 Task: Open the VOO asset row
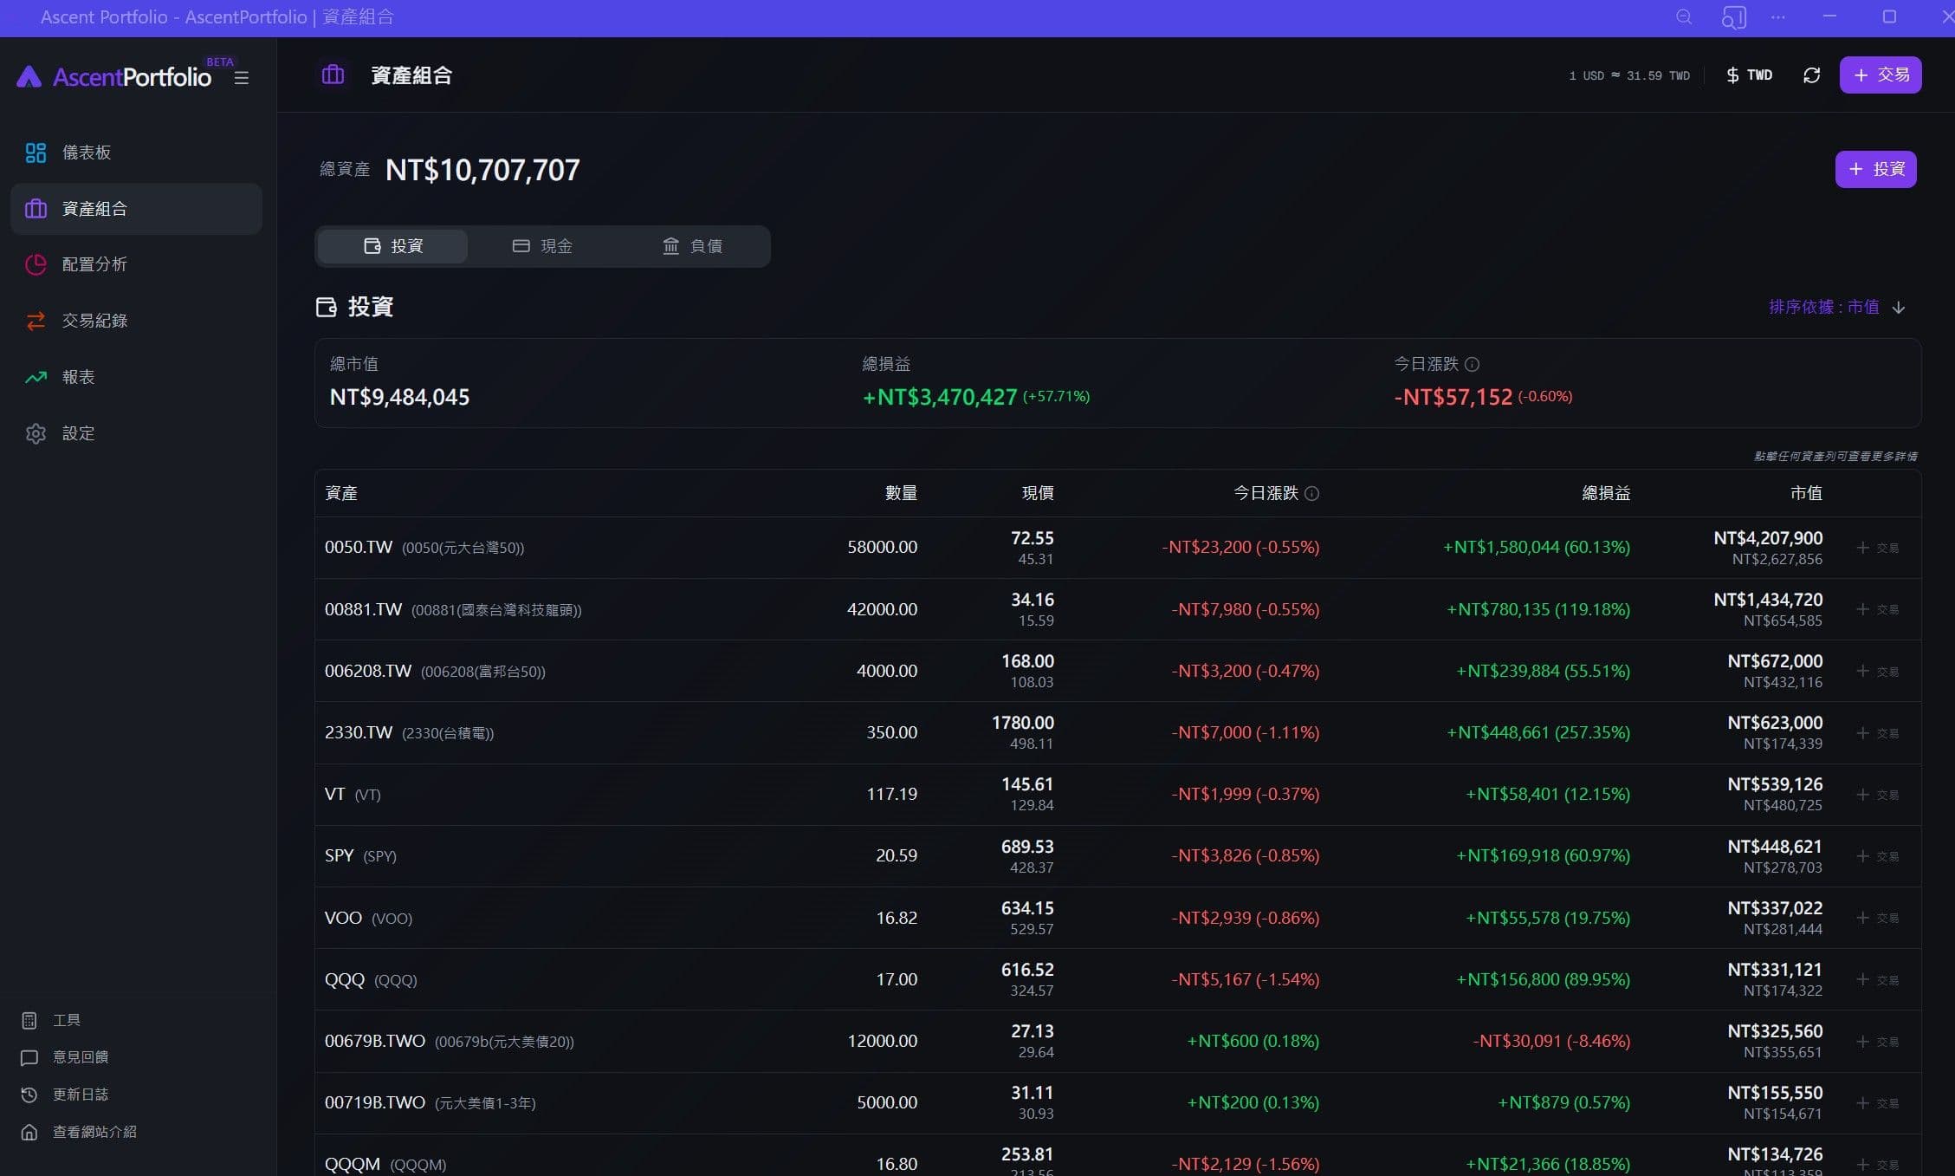1117,918
